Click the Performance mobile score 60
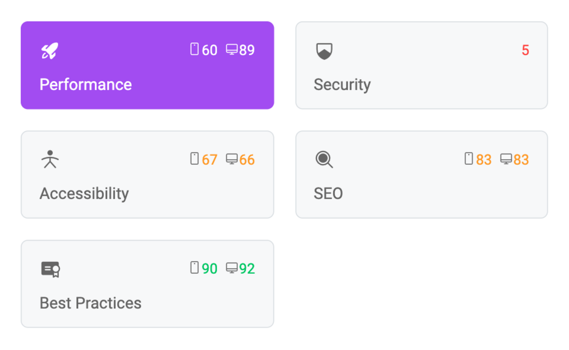 (209, 50)
